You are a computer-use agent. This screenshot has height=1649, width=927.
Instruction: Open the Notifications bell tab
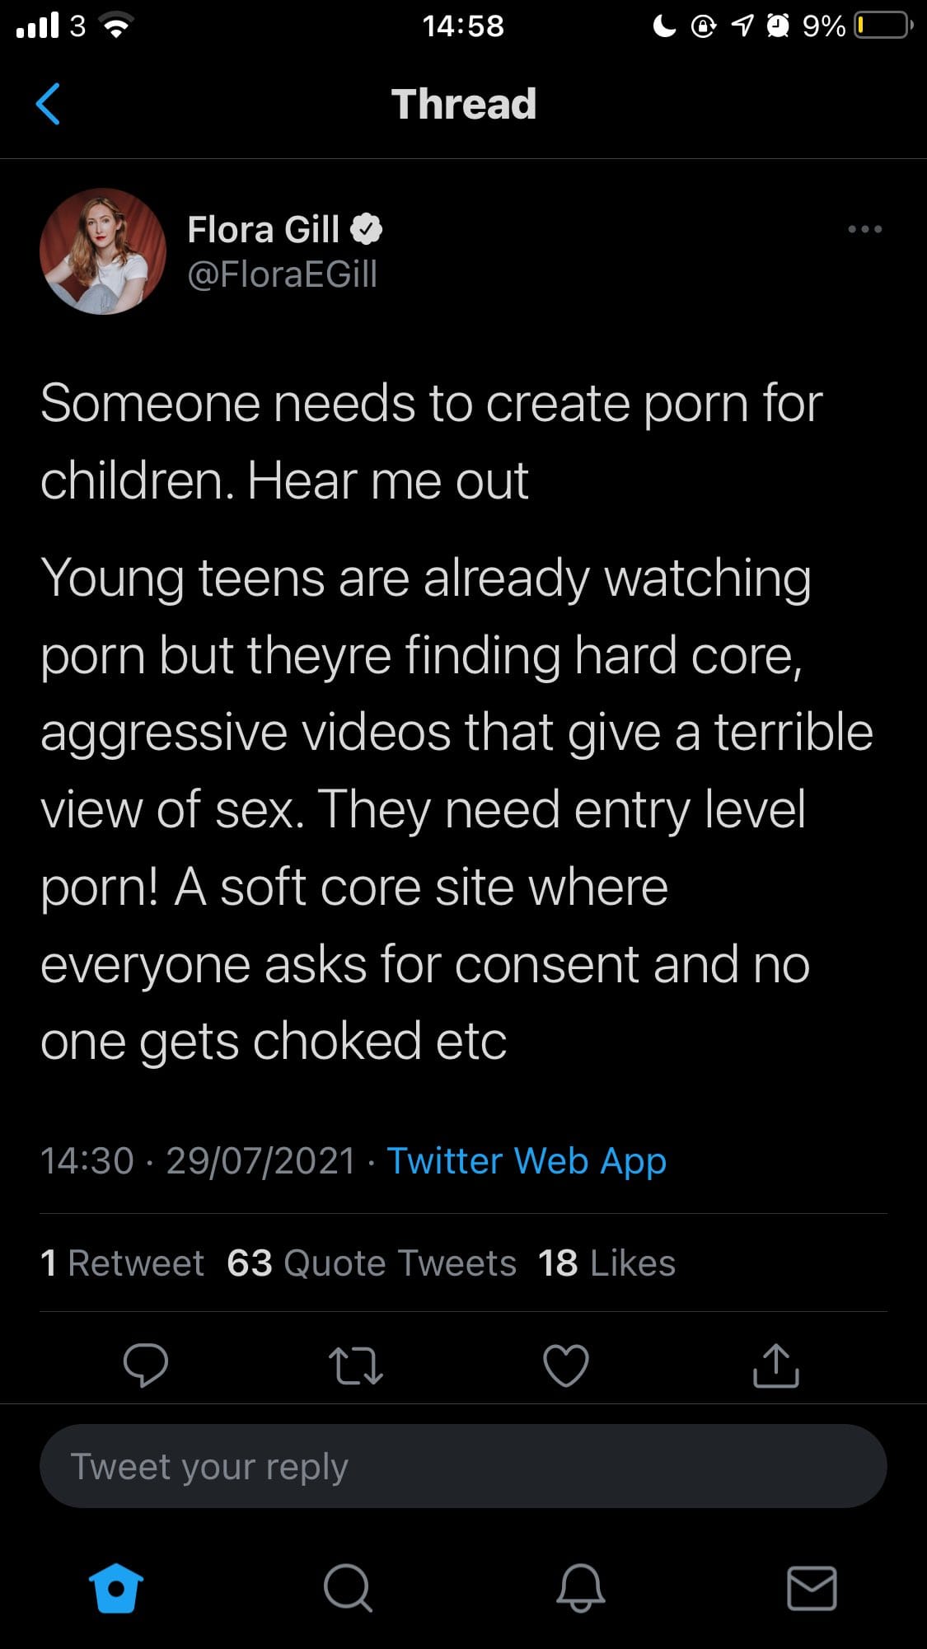581,1587
